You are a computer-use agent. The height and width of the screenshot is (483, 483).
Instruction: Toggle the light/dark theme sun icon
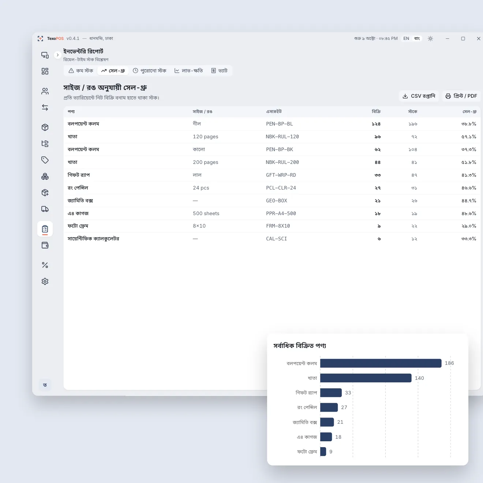pos(430,38)
